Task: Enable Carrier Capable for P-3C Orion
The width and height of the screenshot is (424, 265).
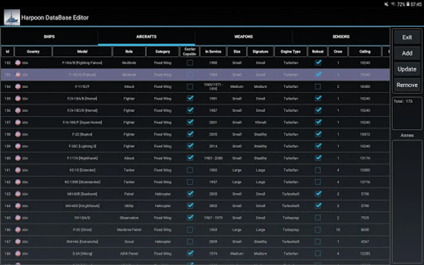Action: [x=190, y=230]
